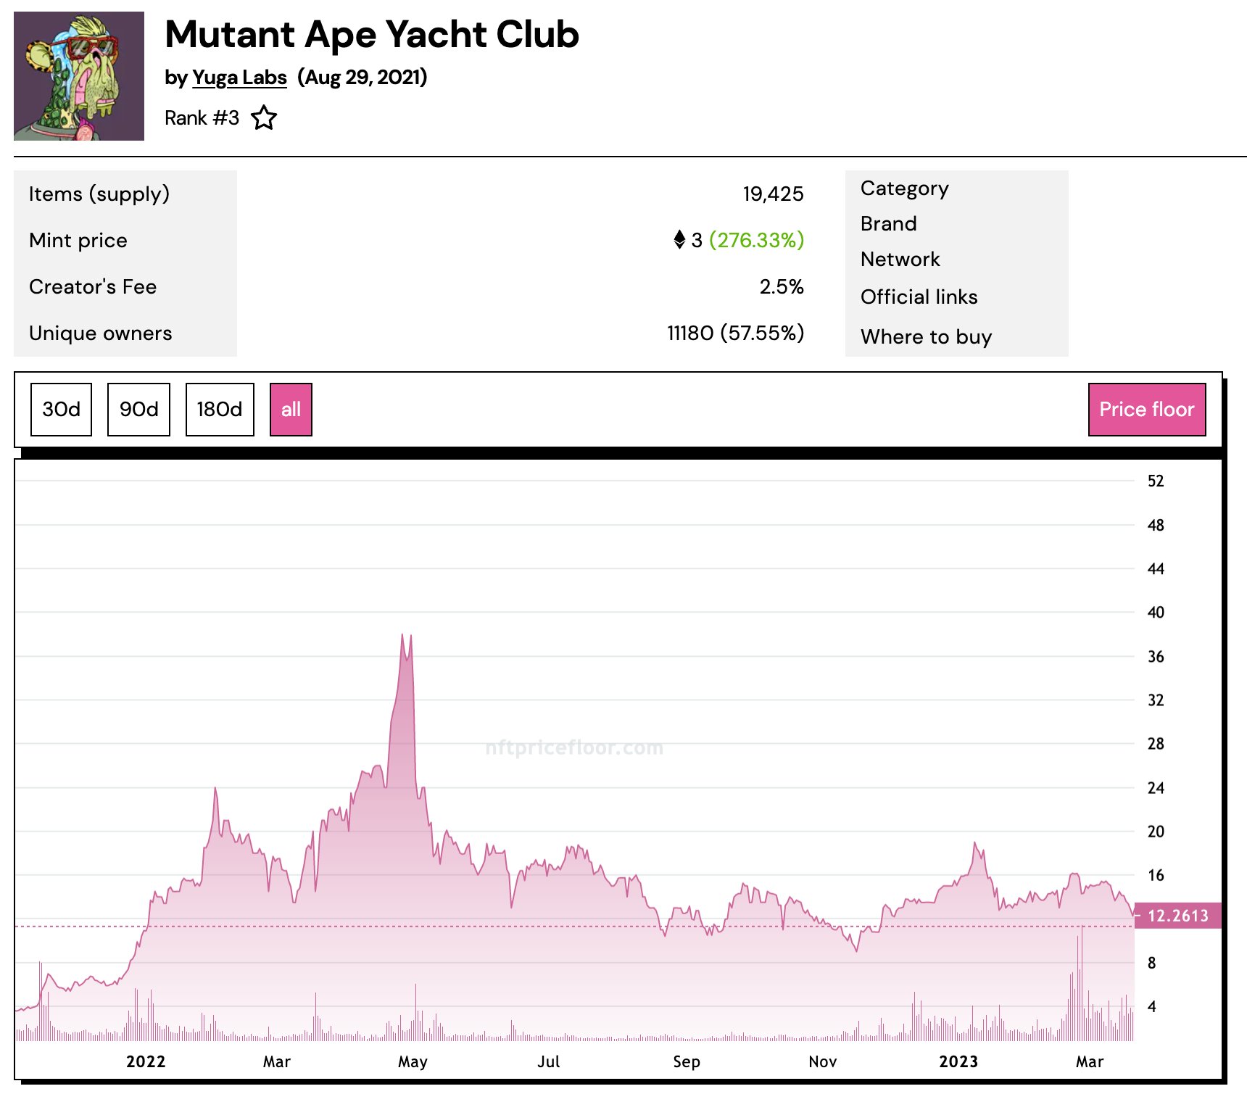Click the Creator's Fee label

[x=93, y=286]
